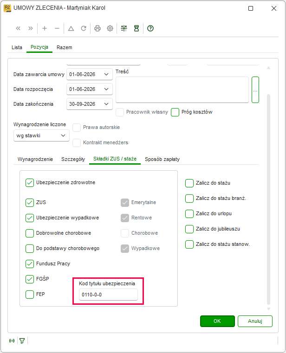Screen dimensions: 286x353
Task: Go to last record with double-right arrows
Action: (x=31, y=28)
